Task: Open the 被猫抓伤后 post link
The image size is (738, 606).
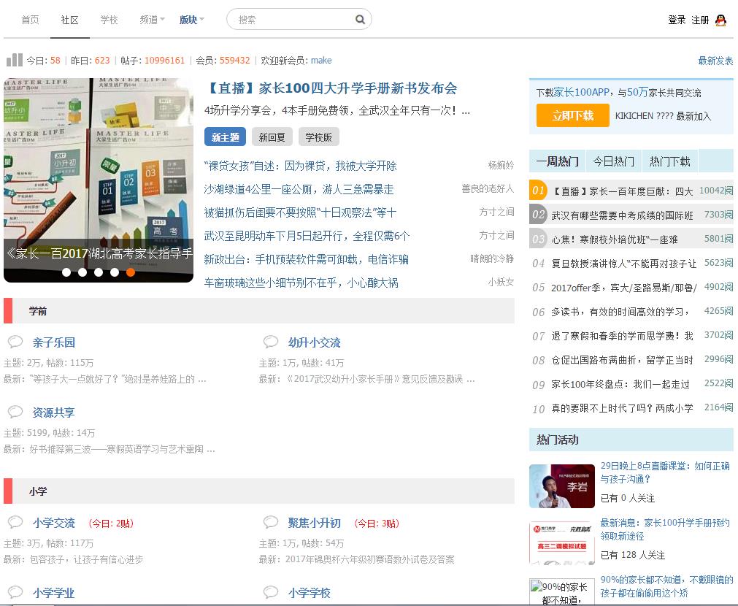Action: (300, 212)
